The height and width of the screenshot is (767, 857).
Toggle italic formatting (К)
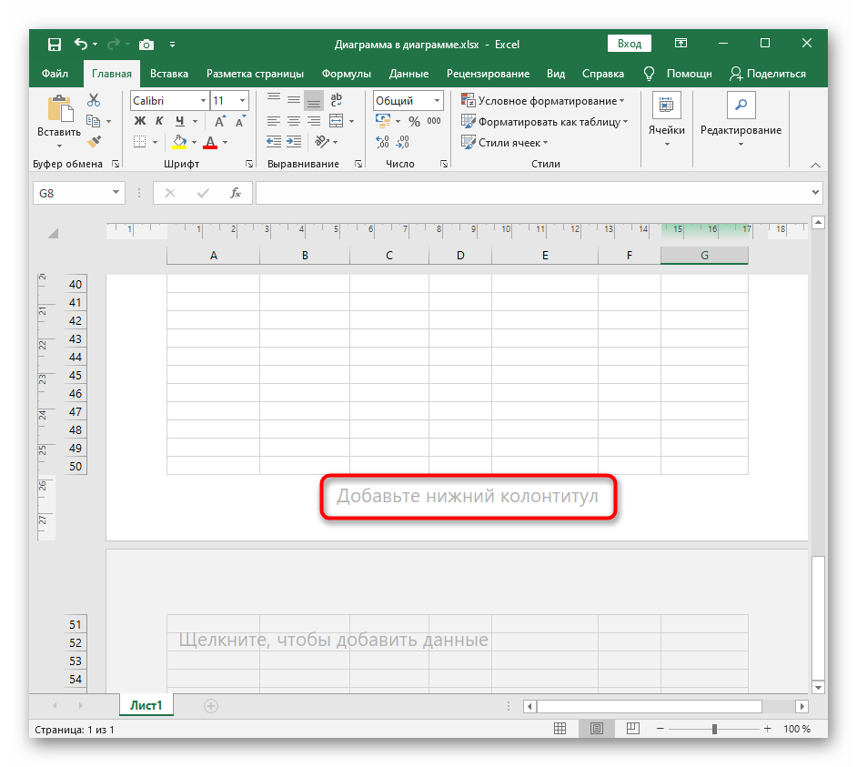[160, 121]
